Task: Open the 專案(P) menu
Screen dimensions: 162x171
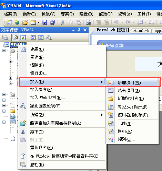Action: [67, 14]
